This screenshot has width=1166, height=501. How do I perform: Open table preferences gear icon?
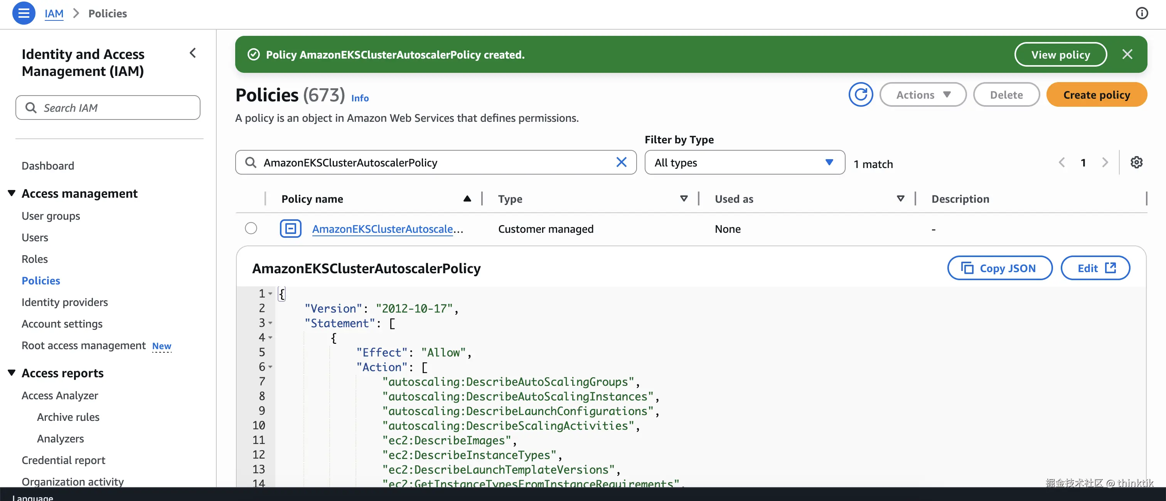coord(1136,162)
